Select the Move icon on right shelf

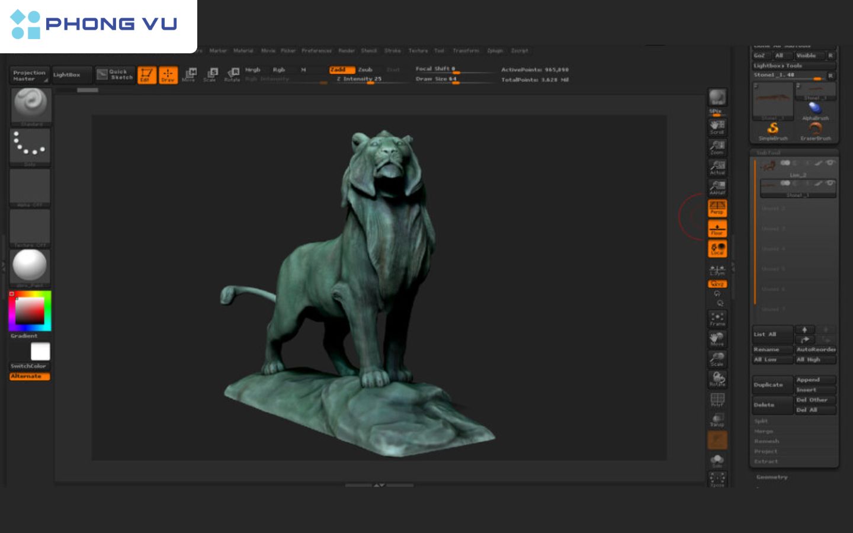pyautogui.click(x=717, y=338)
